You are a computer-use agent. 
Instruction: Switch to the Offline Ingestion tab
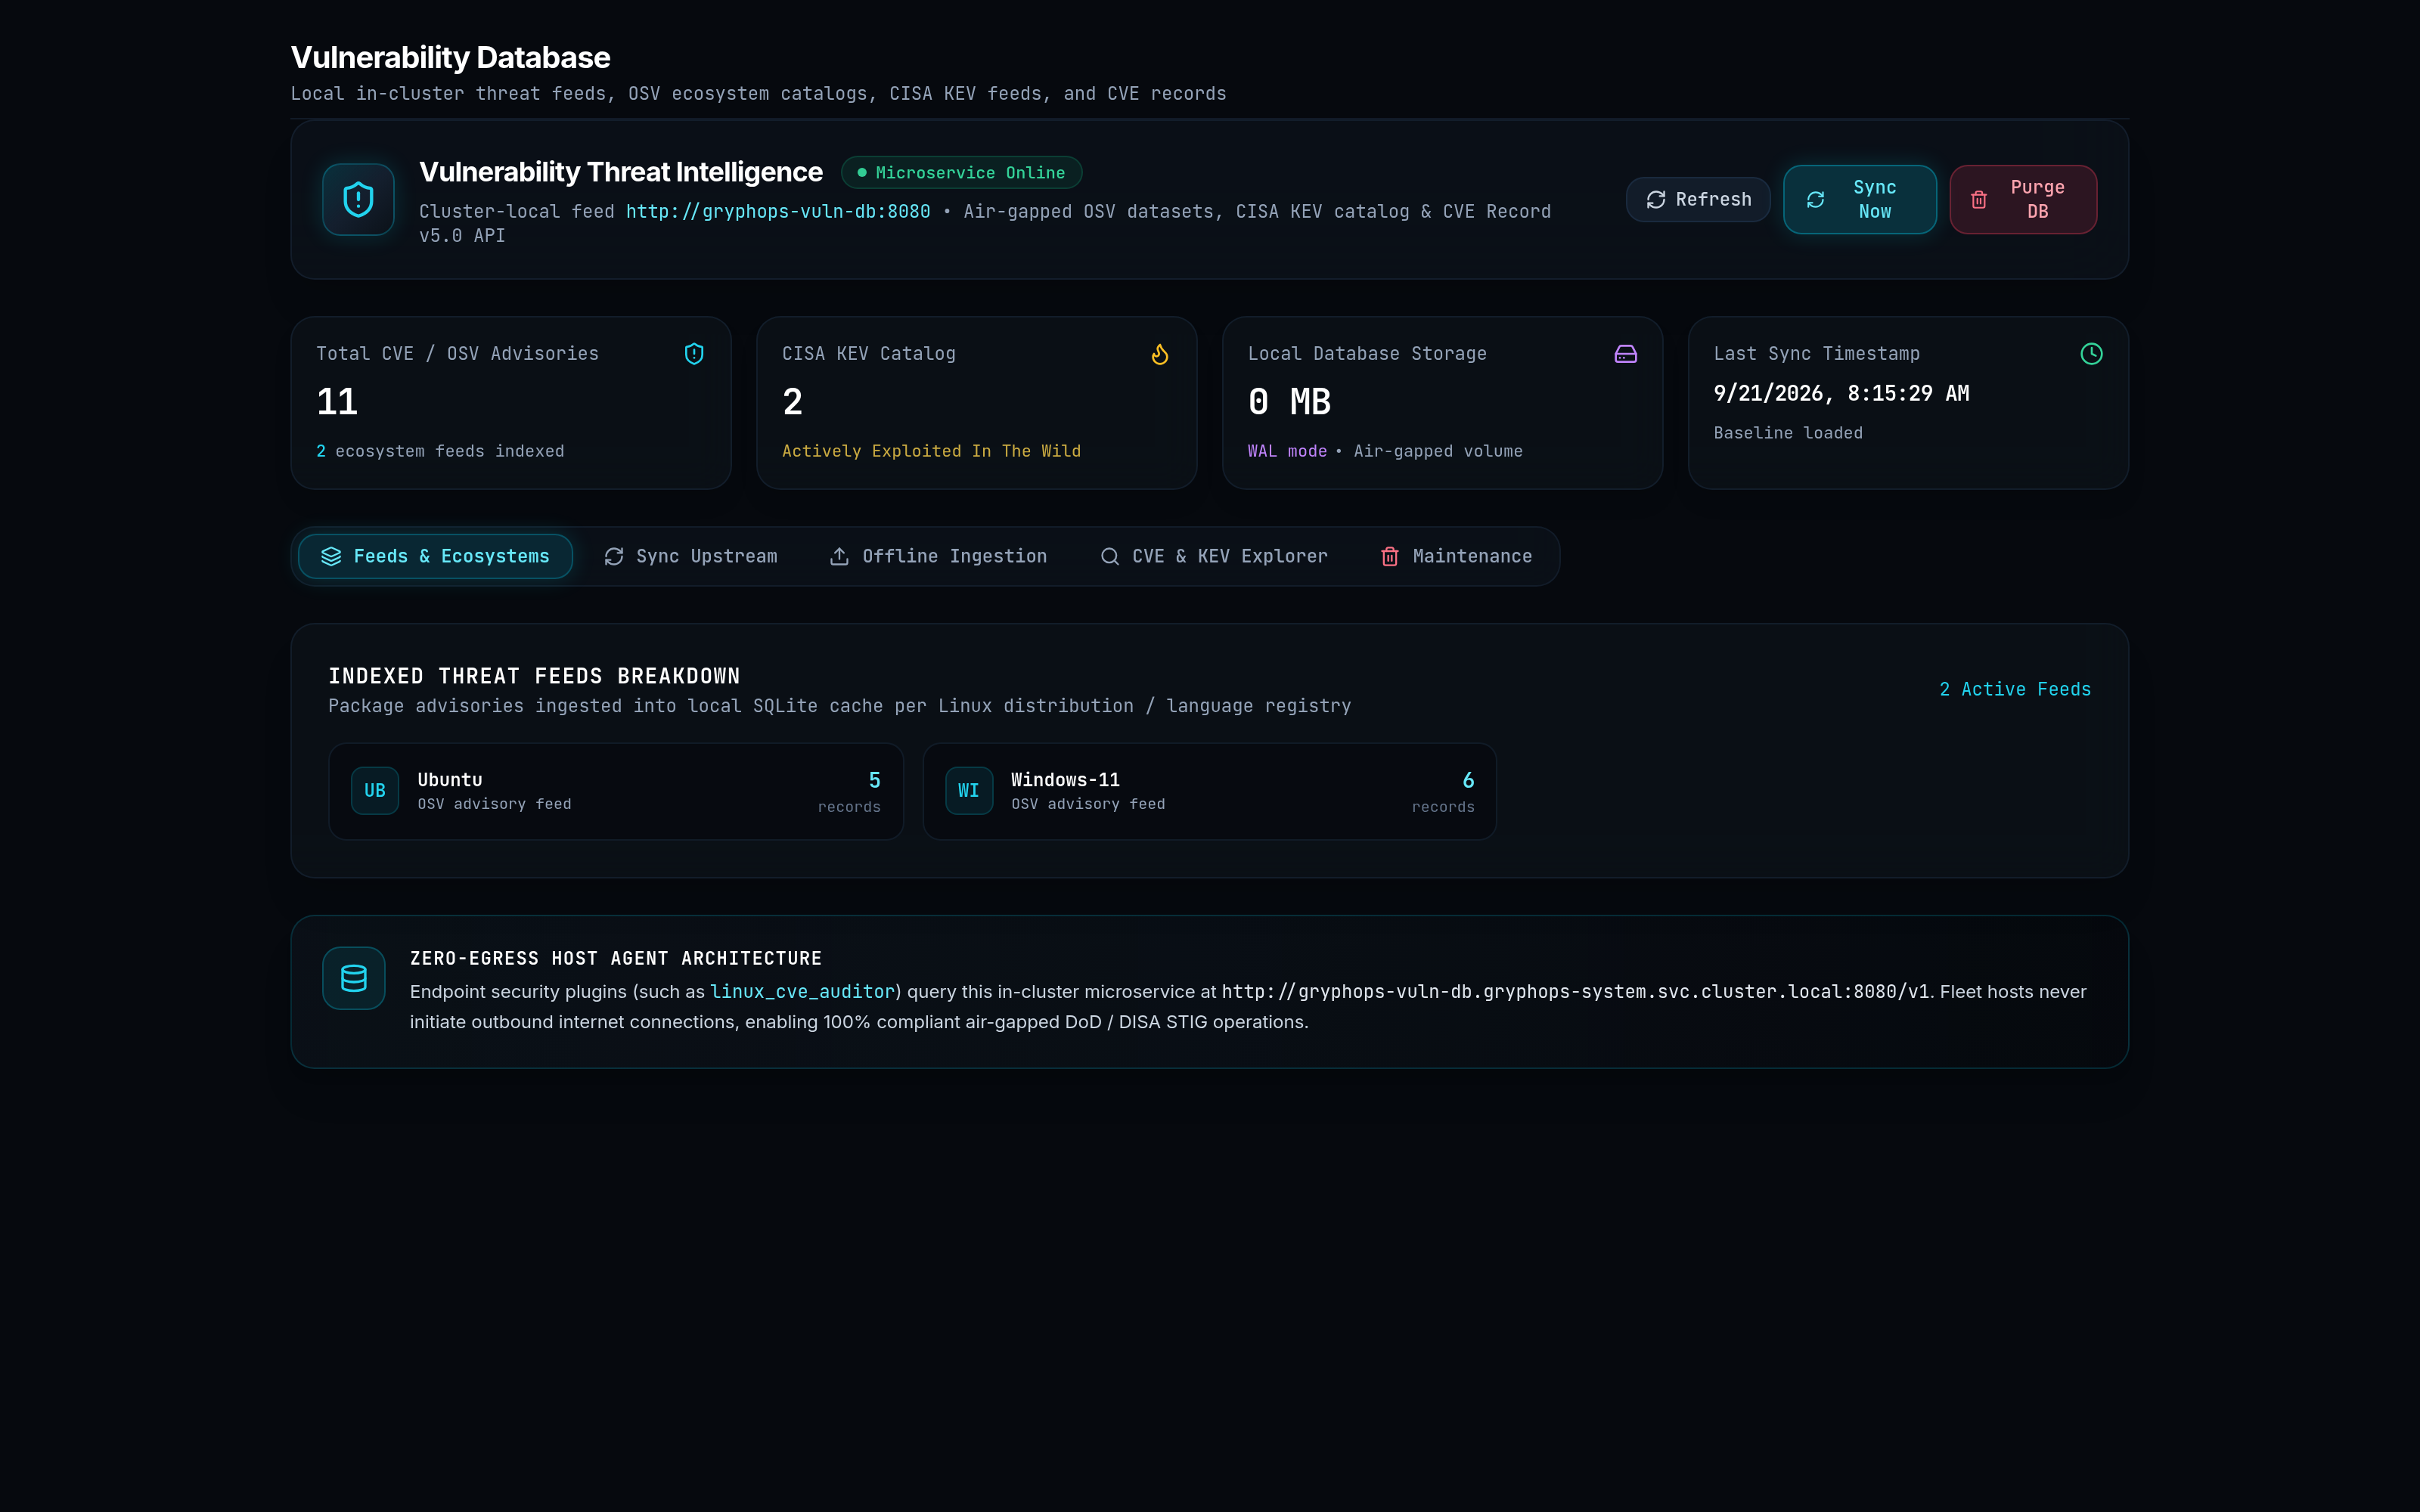point(938,557)
